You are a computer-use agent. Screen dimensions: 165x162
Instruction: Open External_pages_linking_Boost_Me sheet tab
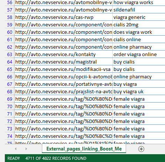(84, 149)
